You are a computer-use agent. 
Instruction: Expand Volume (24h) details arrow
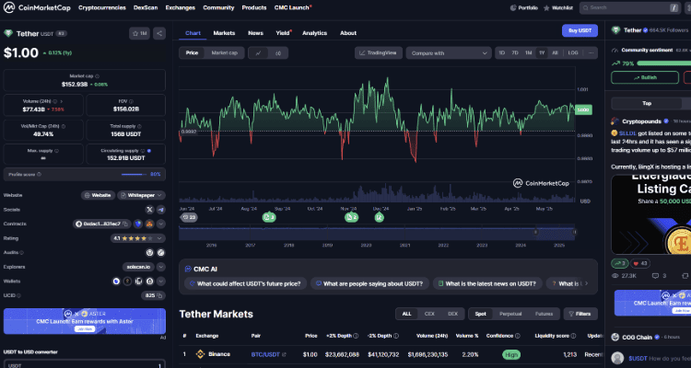click(61, 101)
